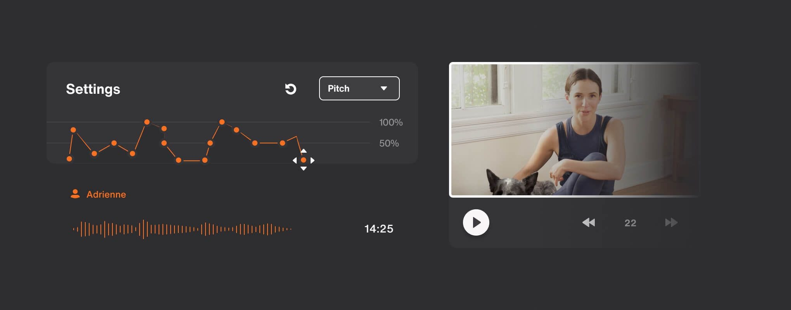This screenshot has width=791, height=310.
Task: Click the reset/undo arrow icon in Settings
Action: [x=290, y=89]
